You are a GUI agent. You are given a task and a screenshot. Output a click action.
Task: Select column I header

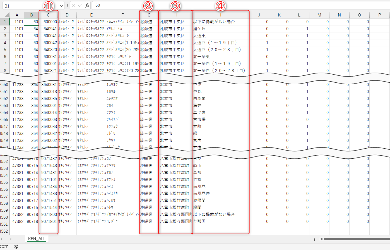click(x=220, y=15)
